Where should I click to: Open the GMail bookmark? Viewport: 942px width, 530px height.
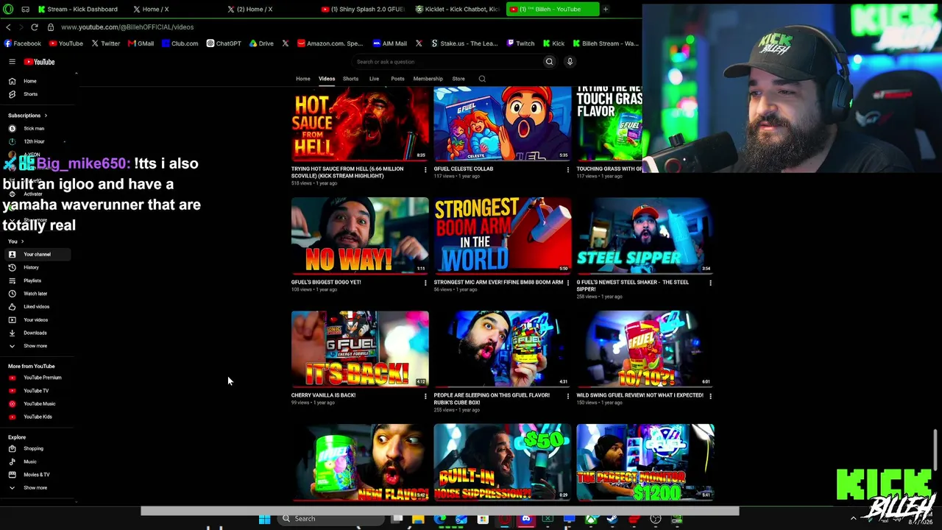coord(141,43)
